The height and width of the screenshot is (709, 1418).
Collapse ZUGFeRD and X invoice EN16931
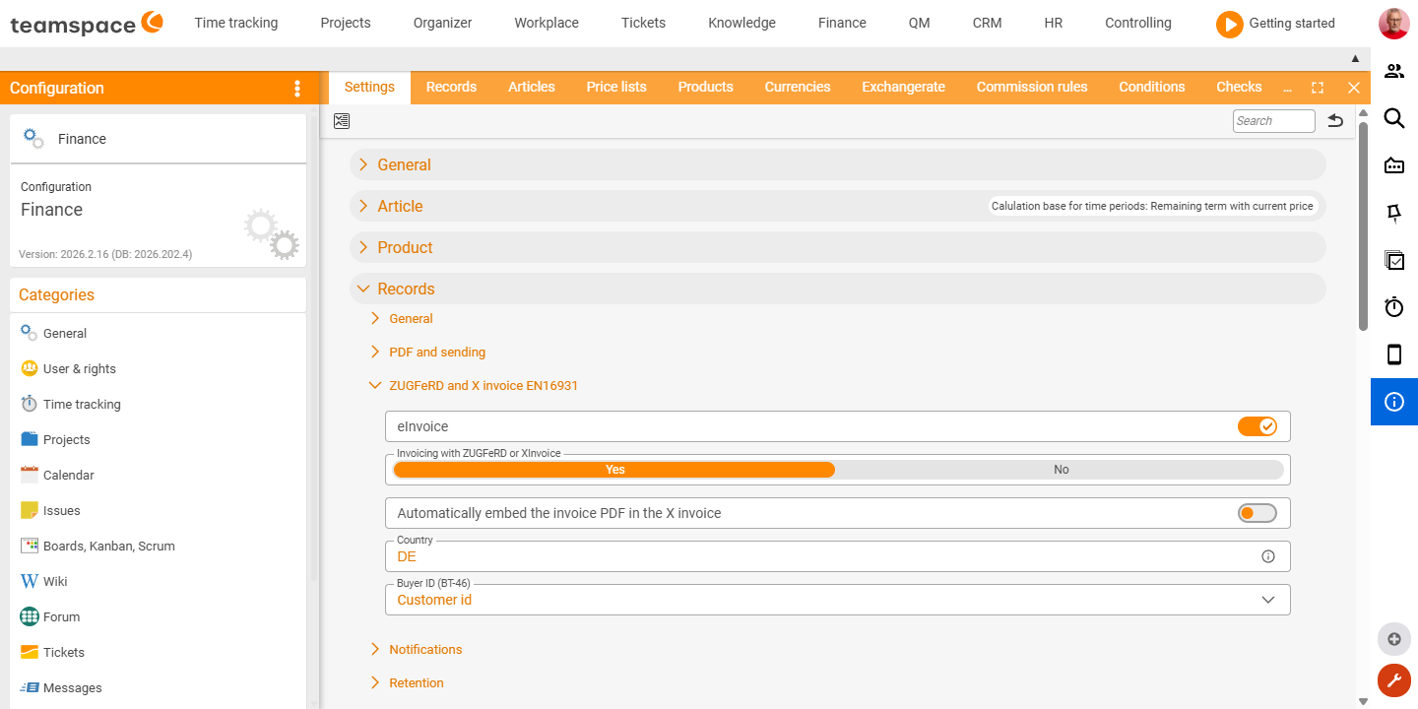474,385
